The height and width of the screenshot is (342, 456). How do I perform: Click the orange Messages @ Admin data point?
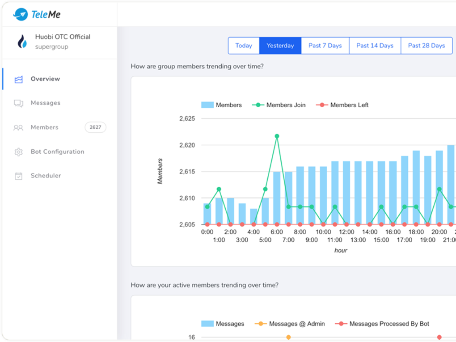tap(288, 338)
